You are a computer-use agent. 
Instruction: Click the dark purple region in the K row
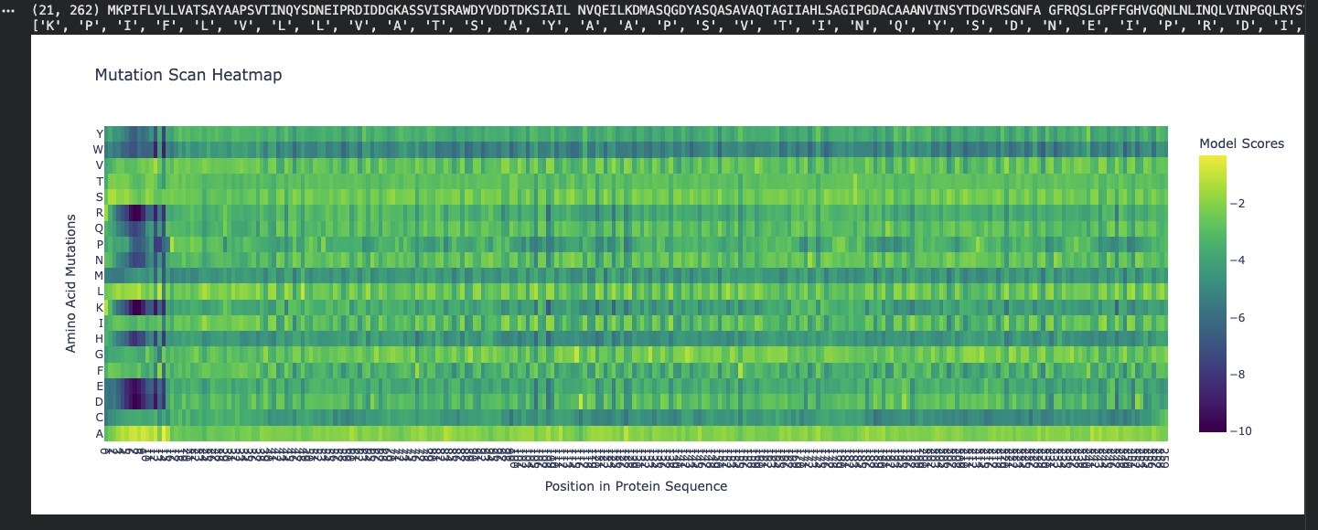[134, 307]
